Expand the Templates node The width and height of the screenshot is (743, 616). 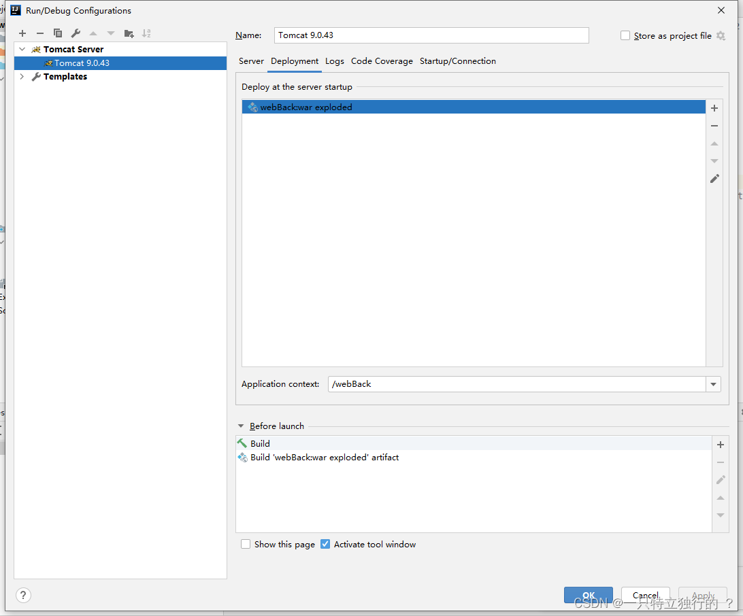point(22,76)
